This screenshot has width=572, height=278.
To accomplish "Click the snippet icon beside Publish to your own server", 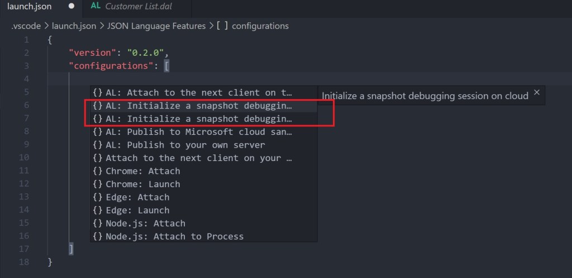I will (98, 145).
